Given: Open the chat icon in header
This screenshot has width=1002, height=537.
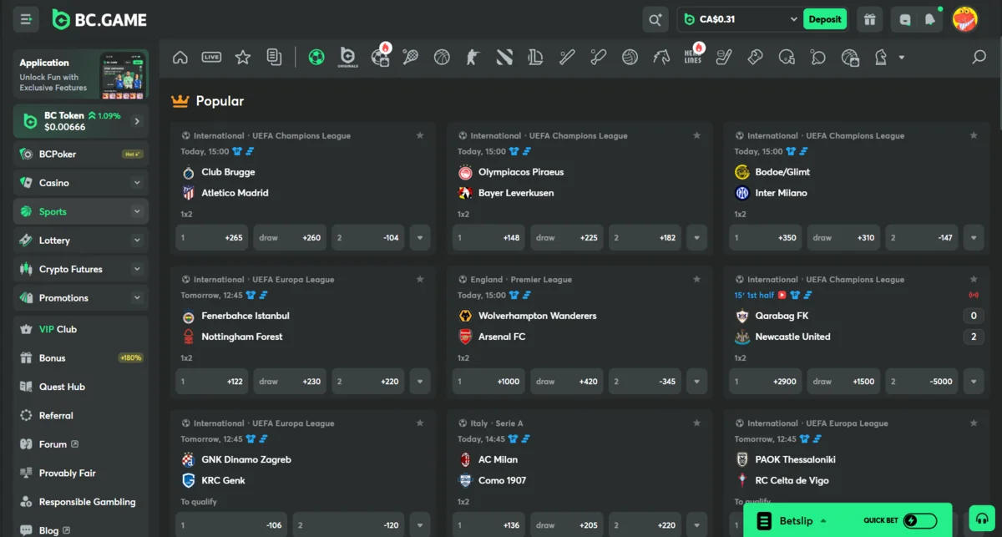Looking at the screenshot, I should click(x=905, y=19).
